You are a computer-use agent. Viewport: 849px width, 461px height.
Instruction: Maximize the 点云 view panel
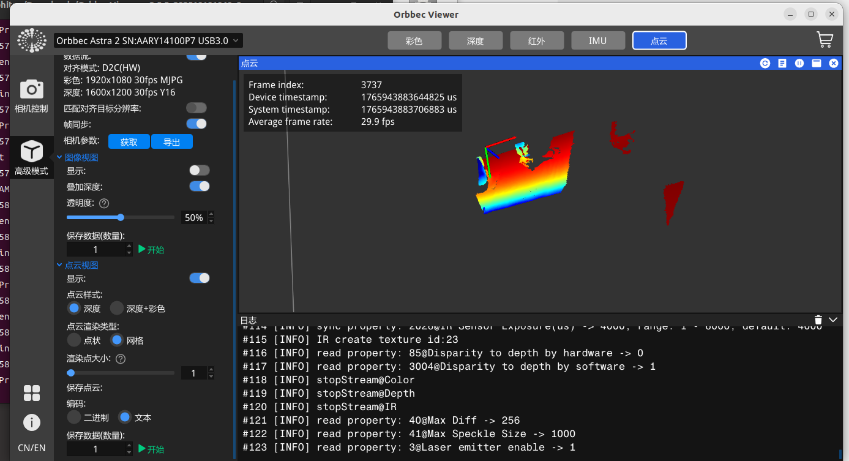(816, 63)
